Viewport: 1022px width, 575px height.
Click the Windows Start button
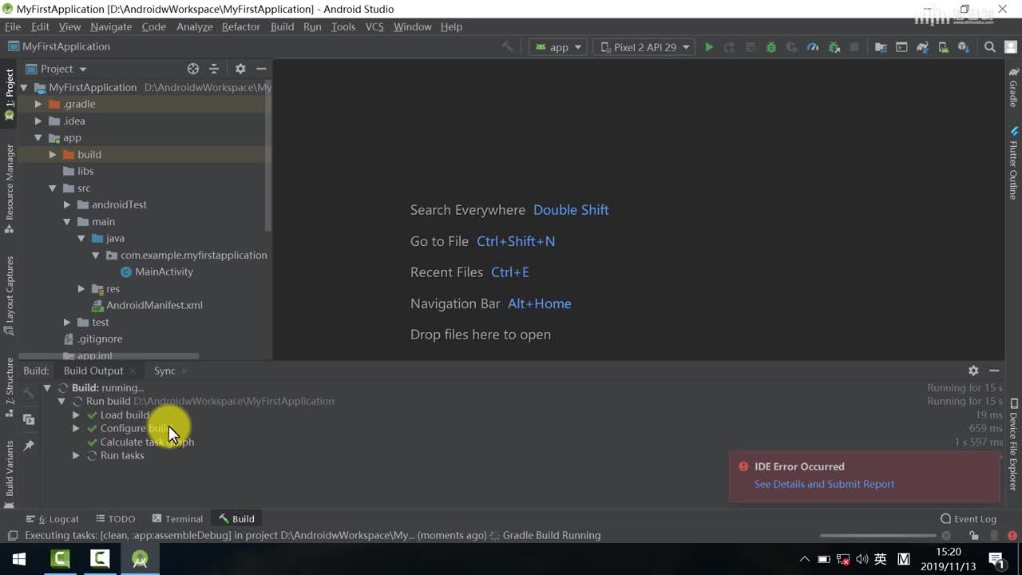tap(19, 559)
